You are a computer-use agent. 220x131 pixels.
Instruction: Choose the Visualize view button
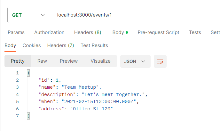tap(100, 61)
